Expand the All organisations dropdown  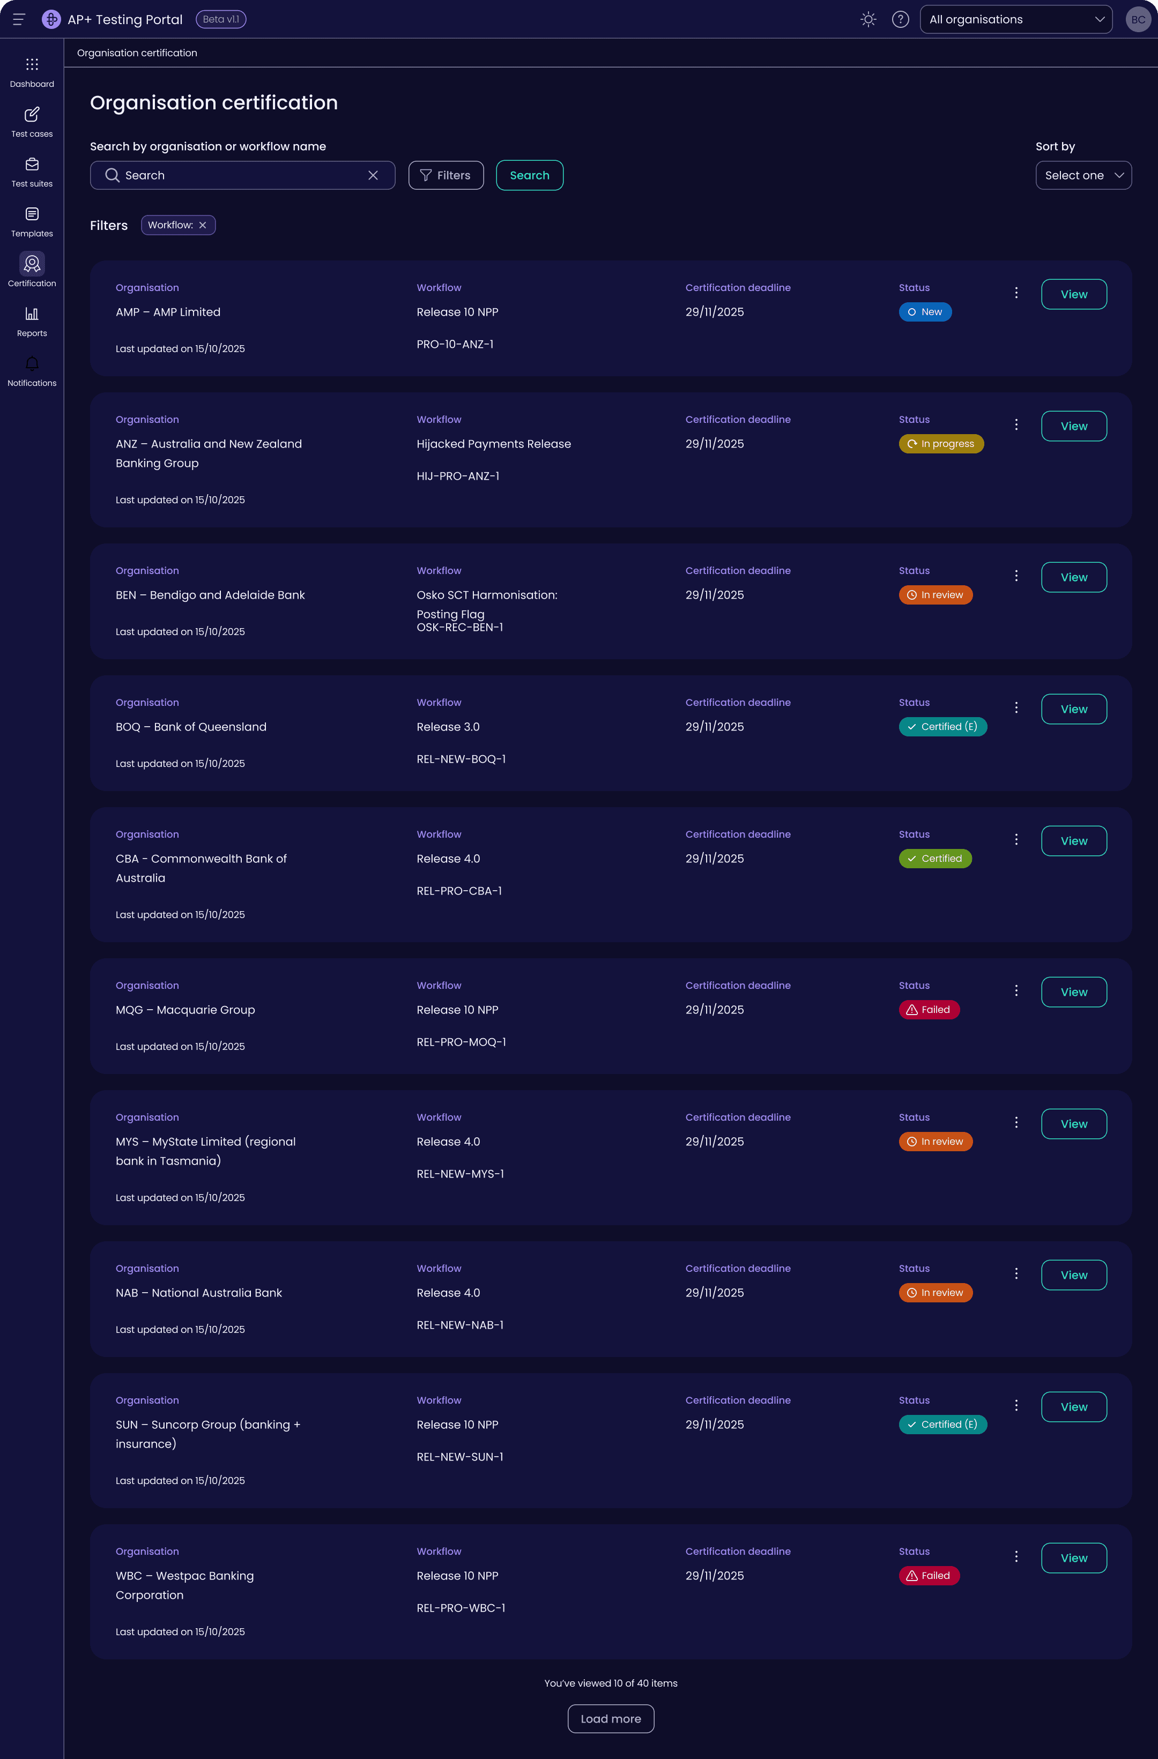click(1015, 19)
